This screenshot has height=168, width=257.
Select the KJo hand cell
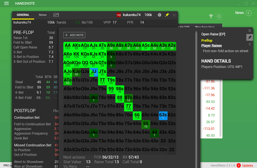76,72
